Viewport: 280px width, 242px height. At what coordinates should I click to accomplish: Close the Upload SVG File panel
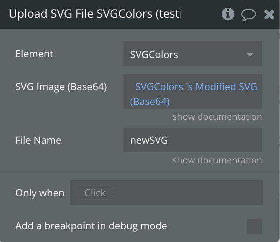click(269, 15)
